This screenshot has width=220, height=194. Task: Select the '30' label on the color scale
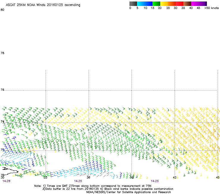click(175, 8)
